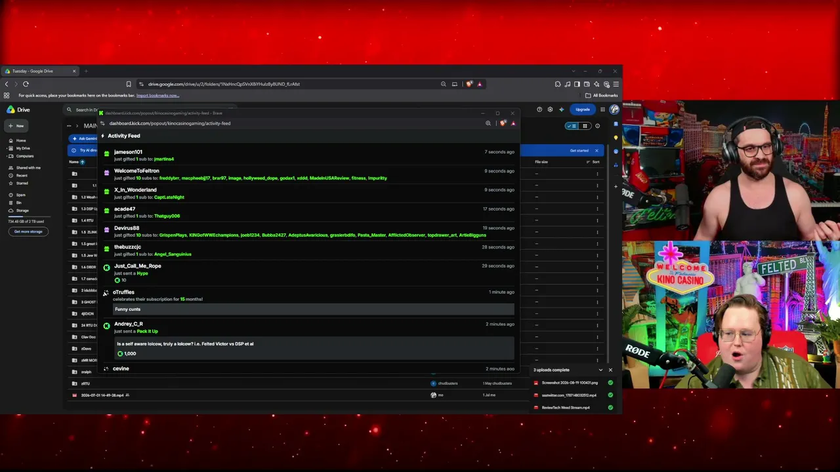This screenshot has width=840, height=472.
Task: Open Brave Rewards triangle icon in Drive window
Action: (x=480, y=84)
